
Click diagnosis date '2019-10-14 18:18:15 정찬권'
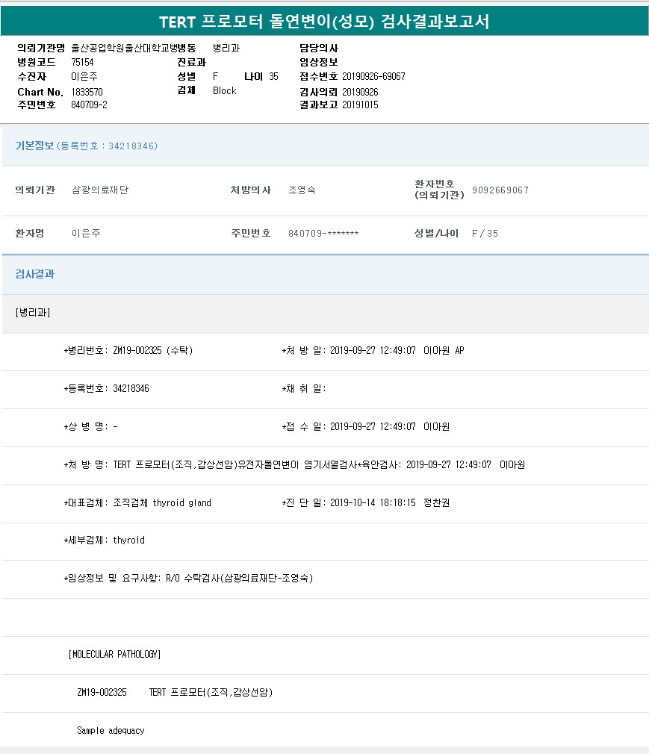coord(390,502)
